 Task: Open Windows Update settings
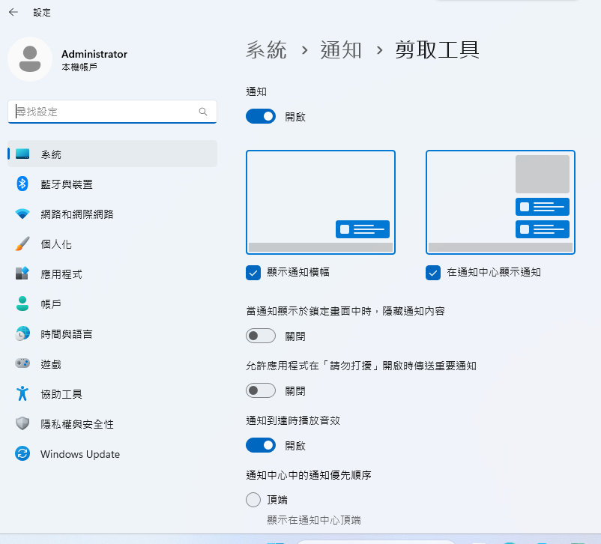(112, 454)
